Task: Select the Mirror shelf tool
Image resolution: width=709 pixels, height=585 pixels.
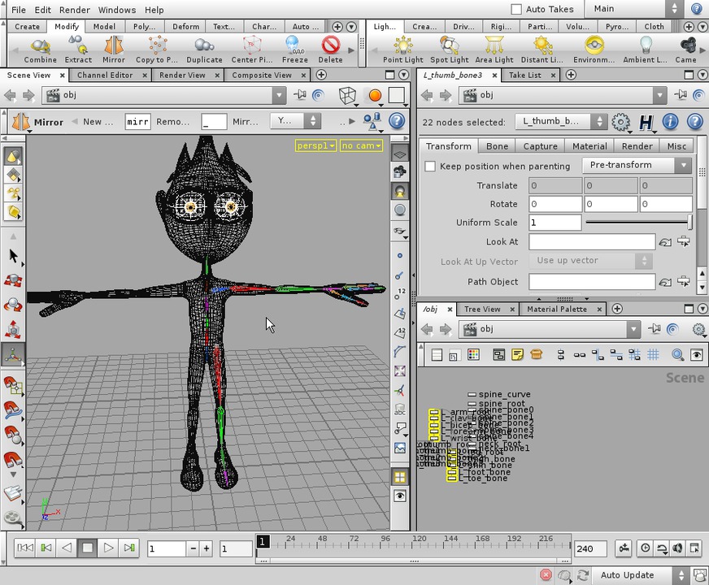Action: point(113,49)
